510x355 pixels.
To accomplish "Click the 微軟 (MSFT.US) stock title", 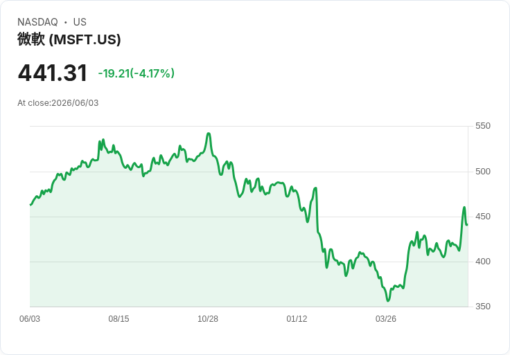I will pyautogui.click(x=69, y=39).
